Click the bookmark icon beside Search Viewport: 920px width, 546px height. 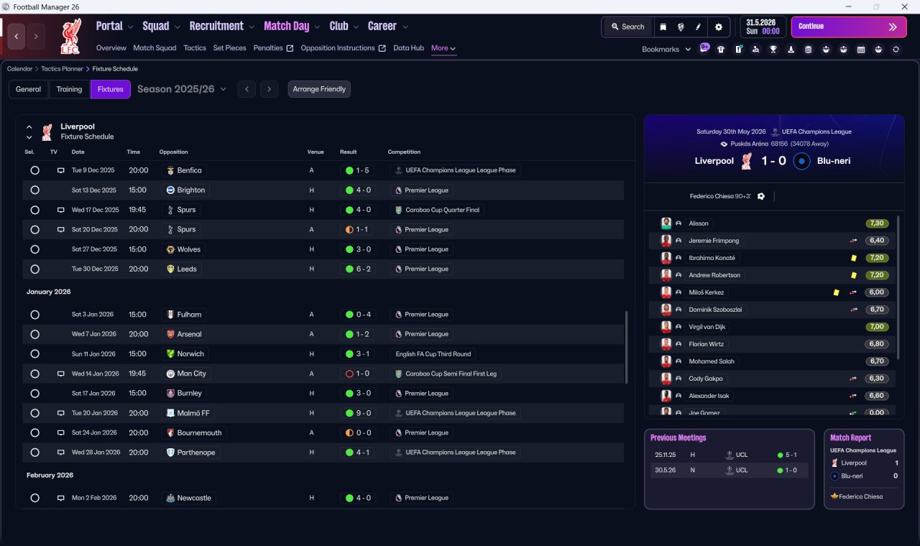(x=663, y=27)
